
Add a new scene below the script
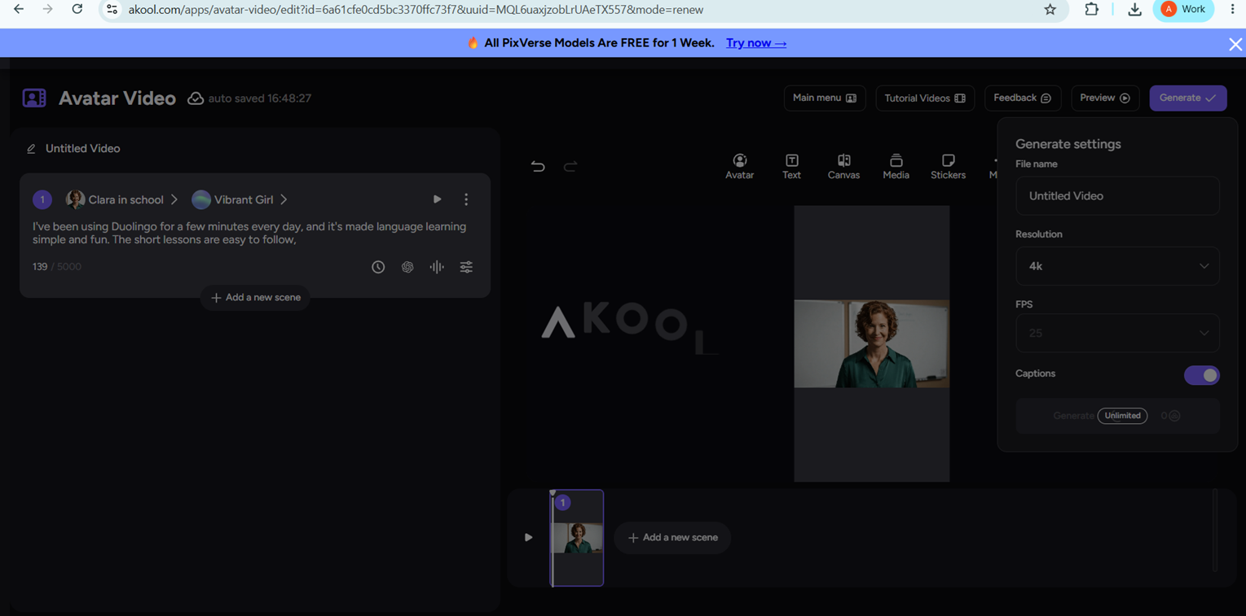pyautogui.click(x=255, y=298)
